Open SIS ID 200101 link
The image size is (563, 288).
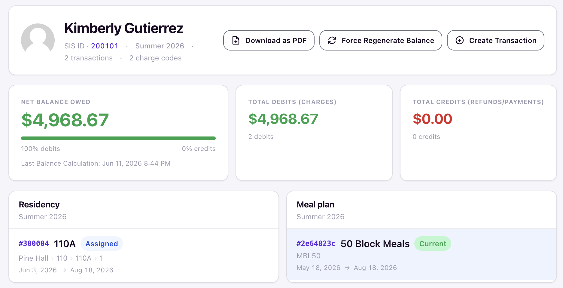point(105,46)
